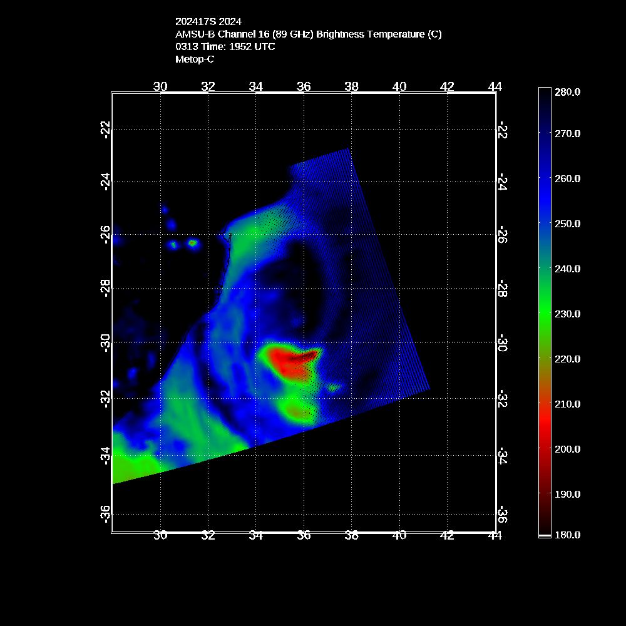Click longitude label 38 on bottom axis

pos(352,535)
